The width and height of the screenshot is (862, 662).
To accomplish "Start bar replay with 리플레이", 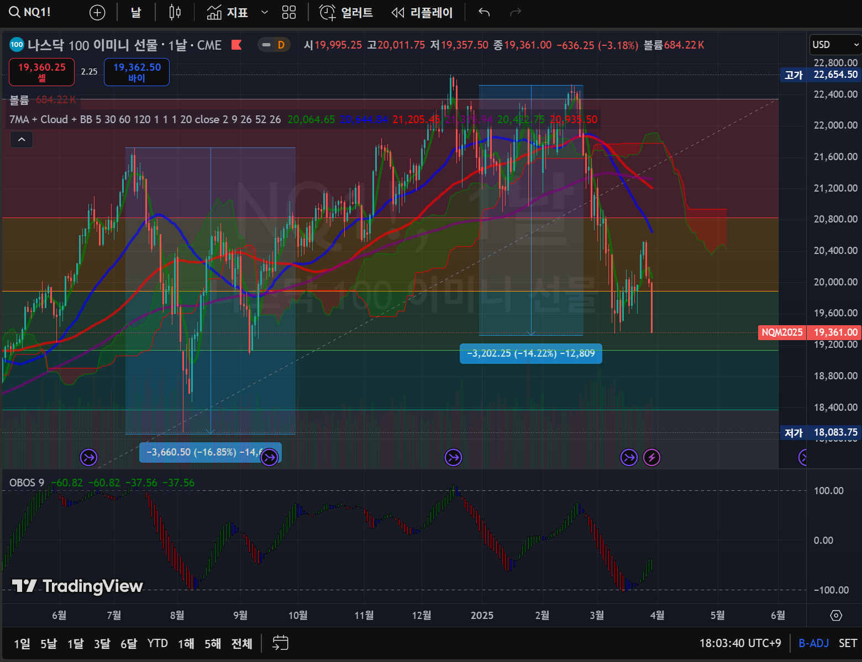I will click(422, 12).
